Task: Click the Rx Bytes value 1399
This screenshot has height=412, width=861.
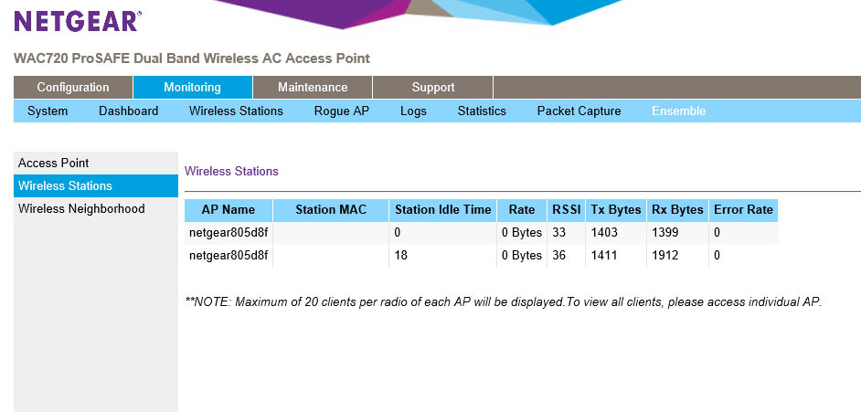Action: tap(665, 233)
